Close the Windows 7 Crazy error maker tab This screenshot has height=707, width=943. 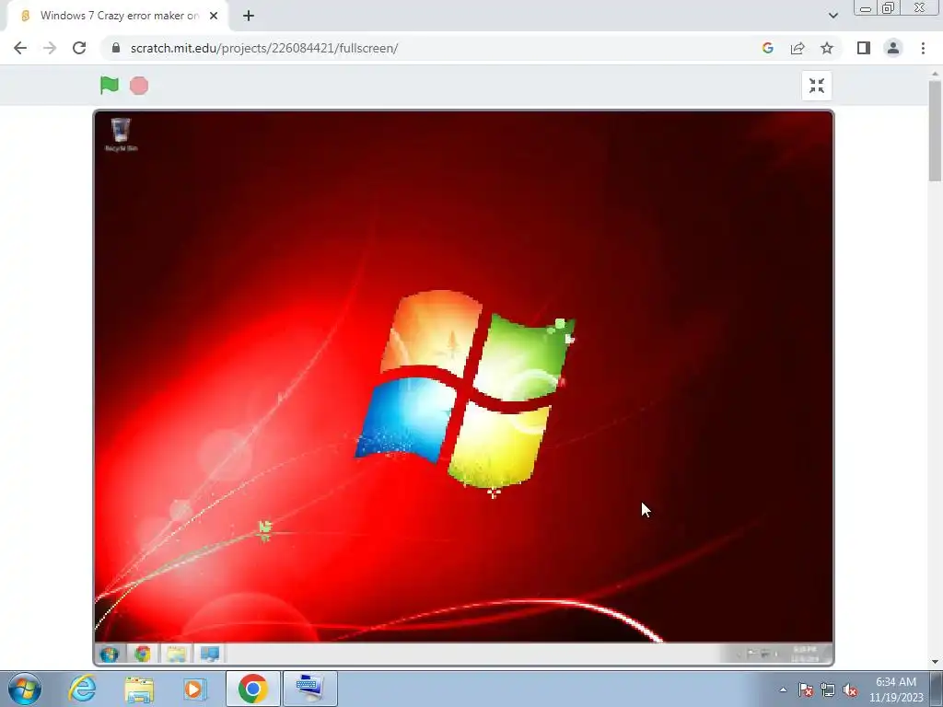214,16
